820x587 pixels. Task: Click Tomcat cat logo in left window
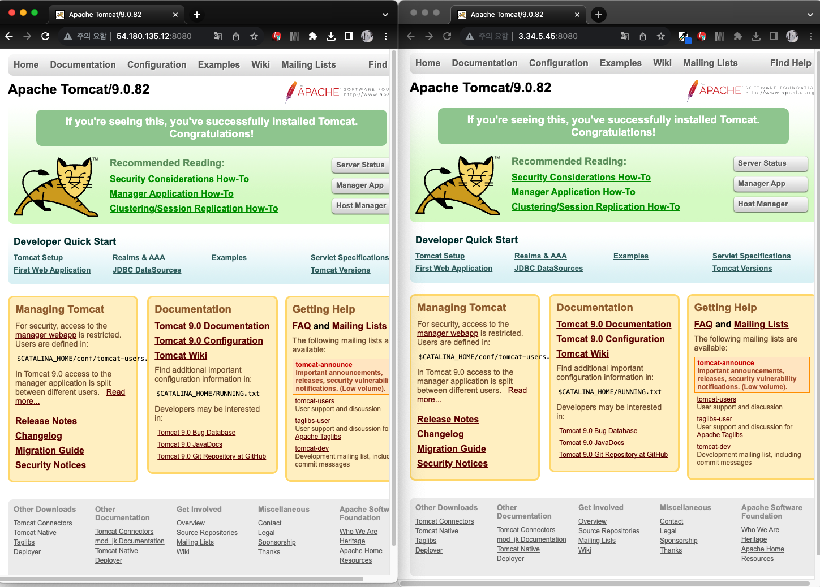56,187
